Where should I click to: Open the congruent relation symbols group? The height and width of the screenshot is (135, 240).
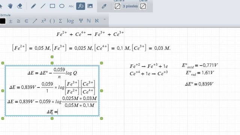[18, 21]
